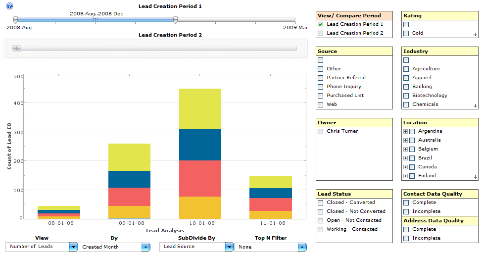Check the blank Rating option checkbox
This screenshot has width=484, height=255.
pos(406,24)
